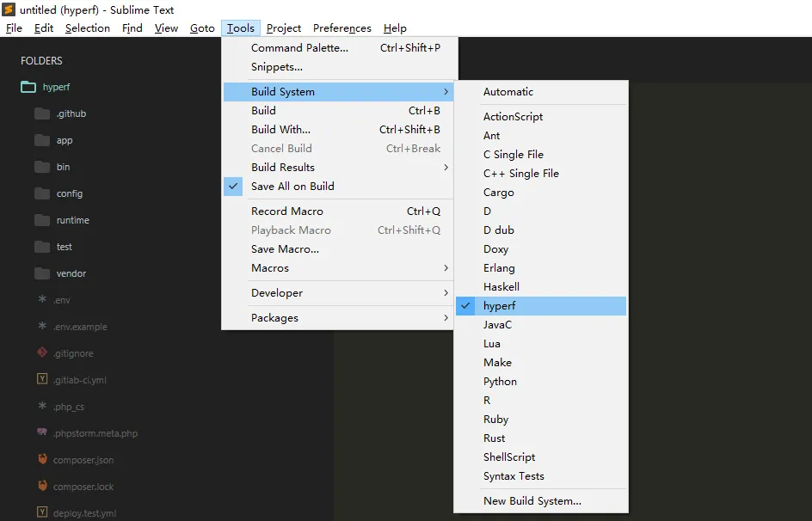The height and width of the screenshot is (521, 812).
Task: Click the YAML icon beside deploy.test.yml
Action: point(42,512)
